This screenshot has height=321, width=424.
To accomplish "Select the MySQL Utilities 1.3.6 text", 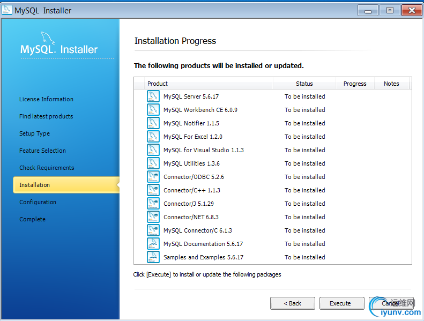I will pos(191,163).
